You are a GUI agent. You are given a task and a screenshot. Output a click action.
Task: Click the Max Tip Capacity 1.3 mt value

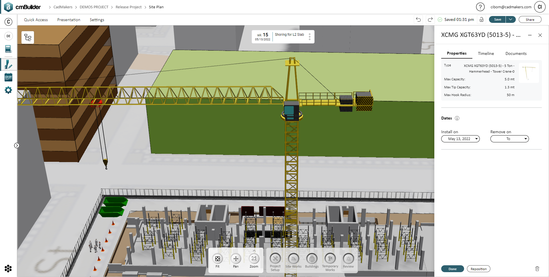coord(509,87)
